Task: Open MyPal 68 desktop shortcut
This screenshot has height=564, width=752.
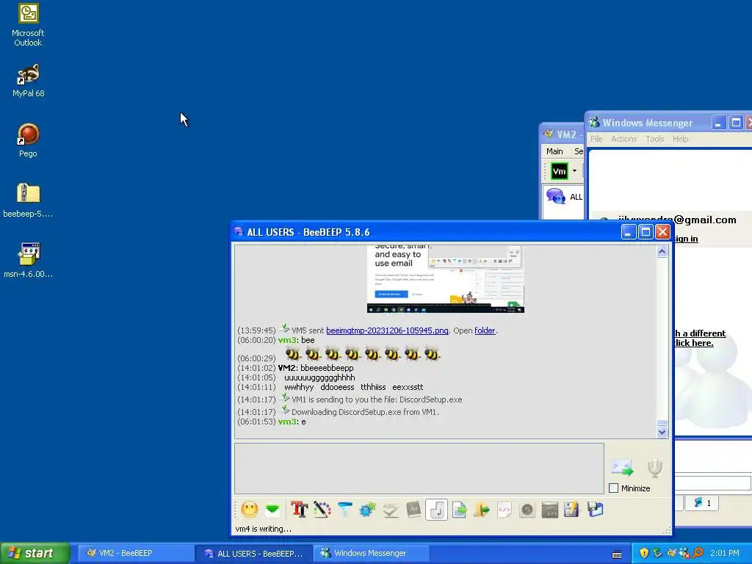Action: (x=28, y=81)
